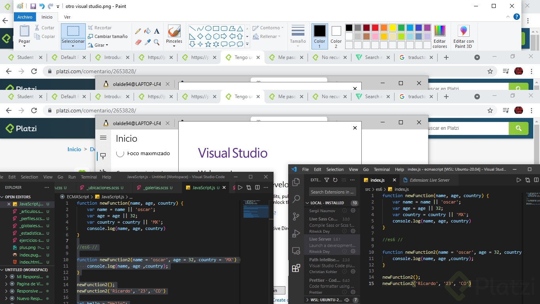Expand the Paint shapes gallery
The height and width of the screenshot is (304, 540).
point(247,45)
